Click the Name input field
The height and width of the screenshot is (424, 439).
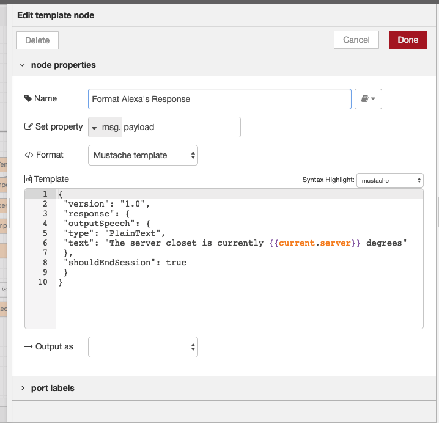(x=219, y=99)
